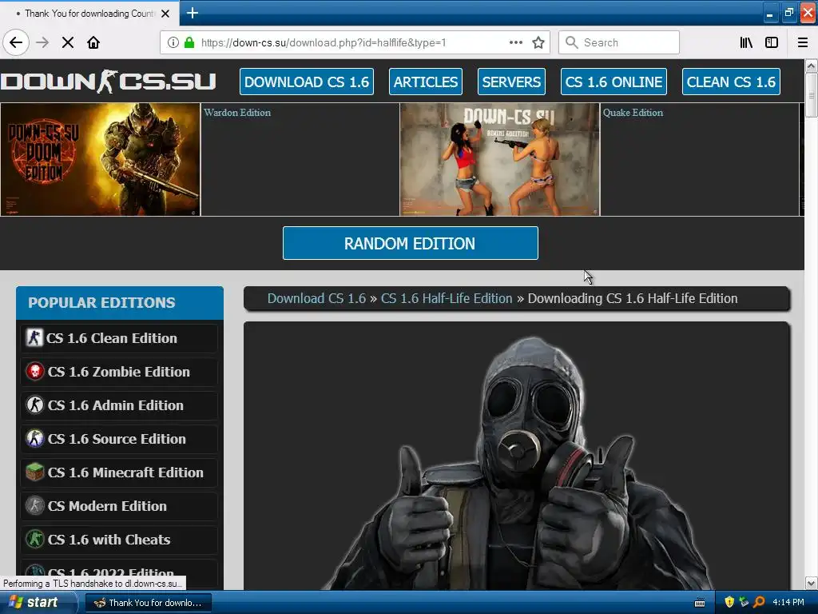Click the network connection tray icon
This screenshot has width=818, height=614.
744,602
